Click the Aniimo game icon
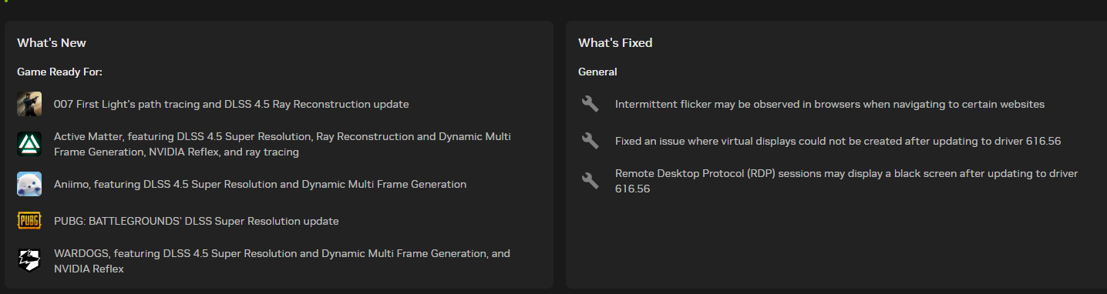1107x294 pixels. 29,184
